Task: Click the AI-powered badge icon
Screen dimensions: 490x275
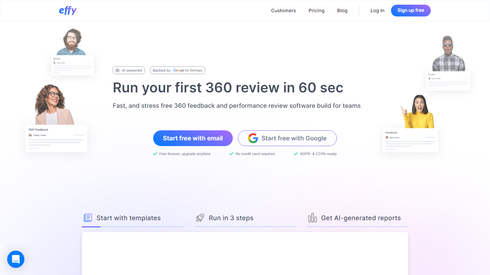Action: tap(117, 71)
